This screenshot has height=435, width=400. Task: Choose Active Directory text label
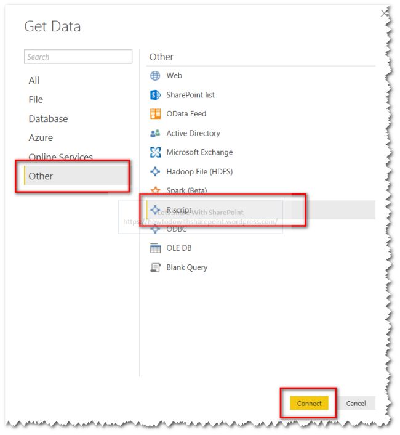coord(193,133)
